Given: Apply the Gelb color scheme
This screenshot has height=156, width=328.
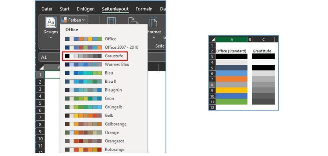Looking at the screenshot, I should point(104,116).
